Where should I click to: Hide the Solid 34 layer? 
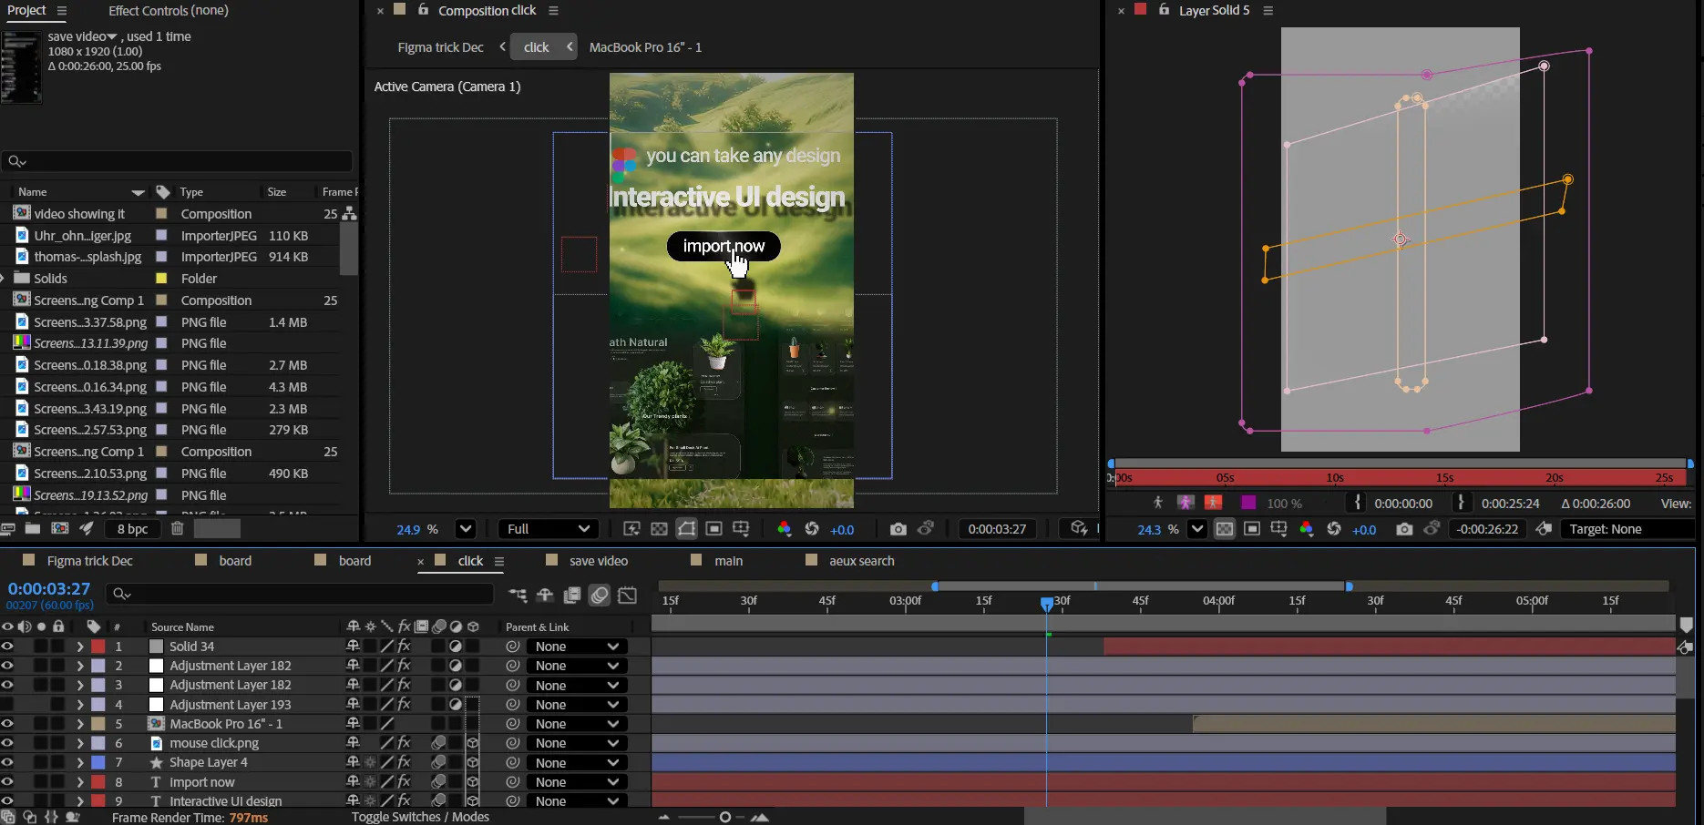7,647
